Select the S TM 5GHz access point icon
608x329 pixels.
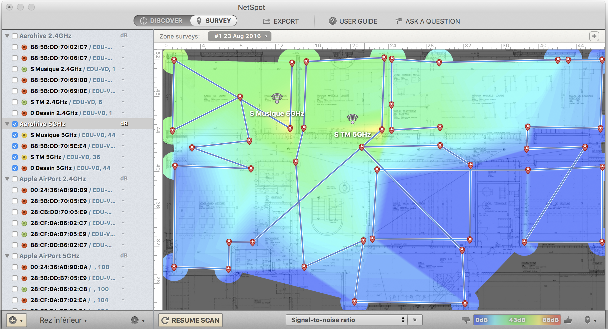click(352, 119)
